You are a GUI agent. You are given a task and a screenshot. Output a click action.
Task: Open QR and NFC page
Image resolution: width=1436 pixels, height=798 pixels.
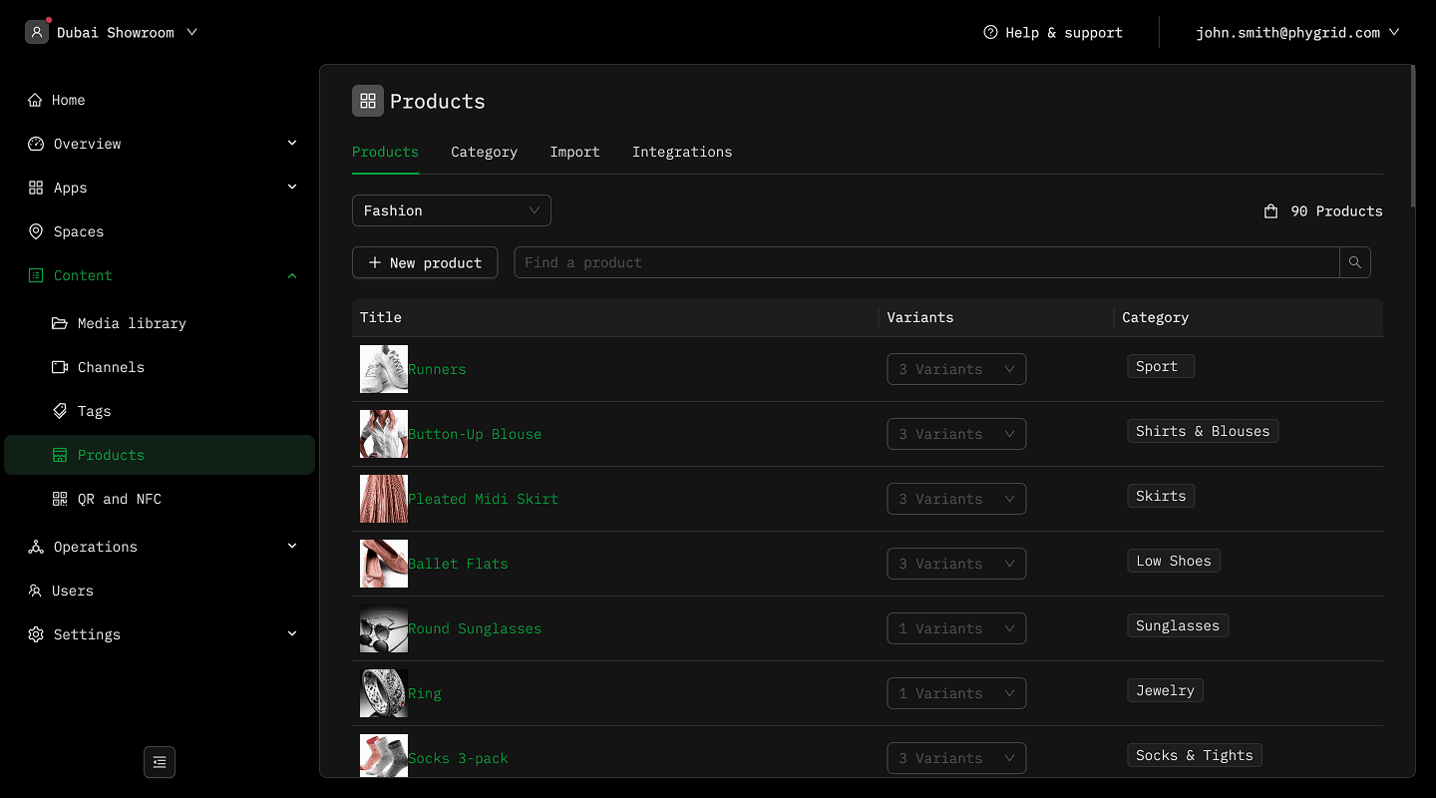119,499
